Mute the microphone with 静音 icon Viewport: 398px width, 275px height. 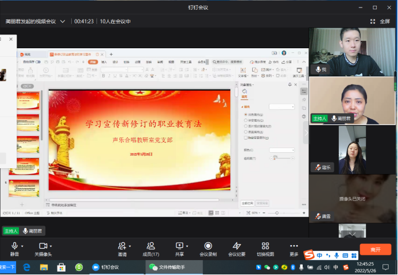(x=14, y=246)
